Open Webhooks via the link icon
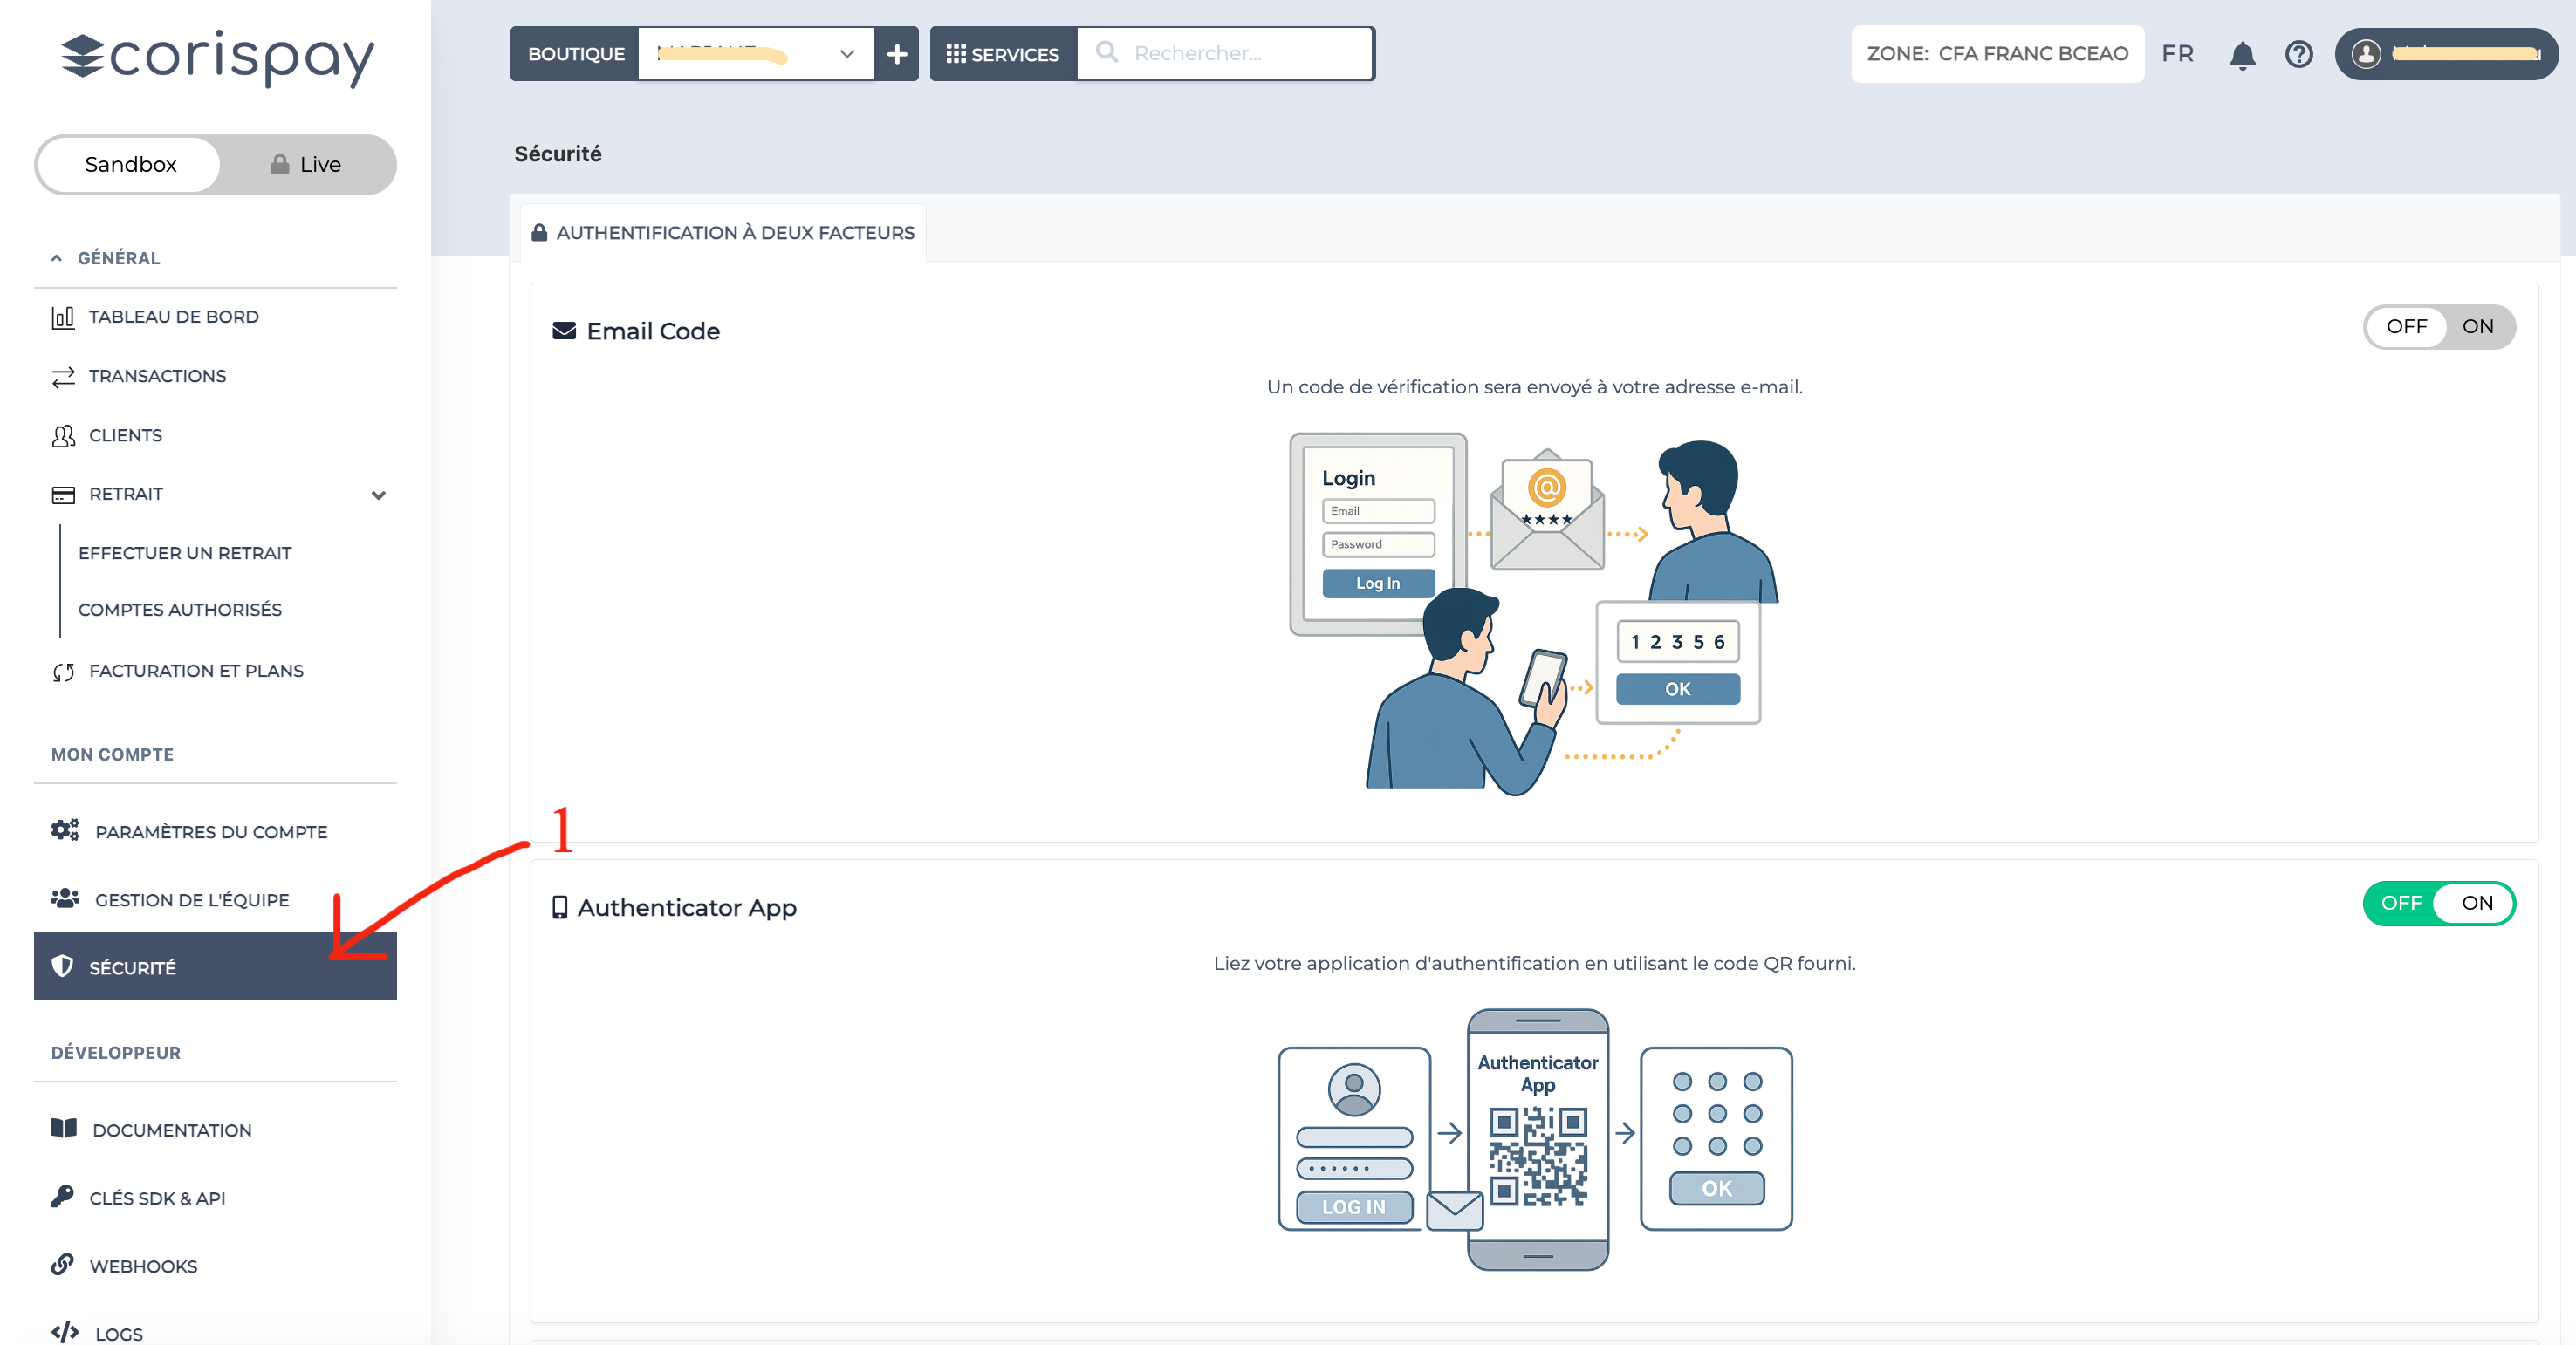This screenshot has height=1345, width=2576. [63, 1265]
